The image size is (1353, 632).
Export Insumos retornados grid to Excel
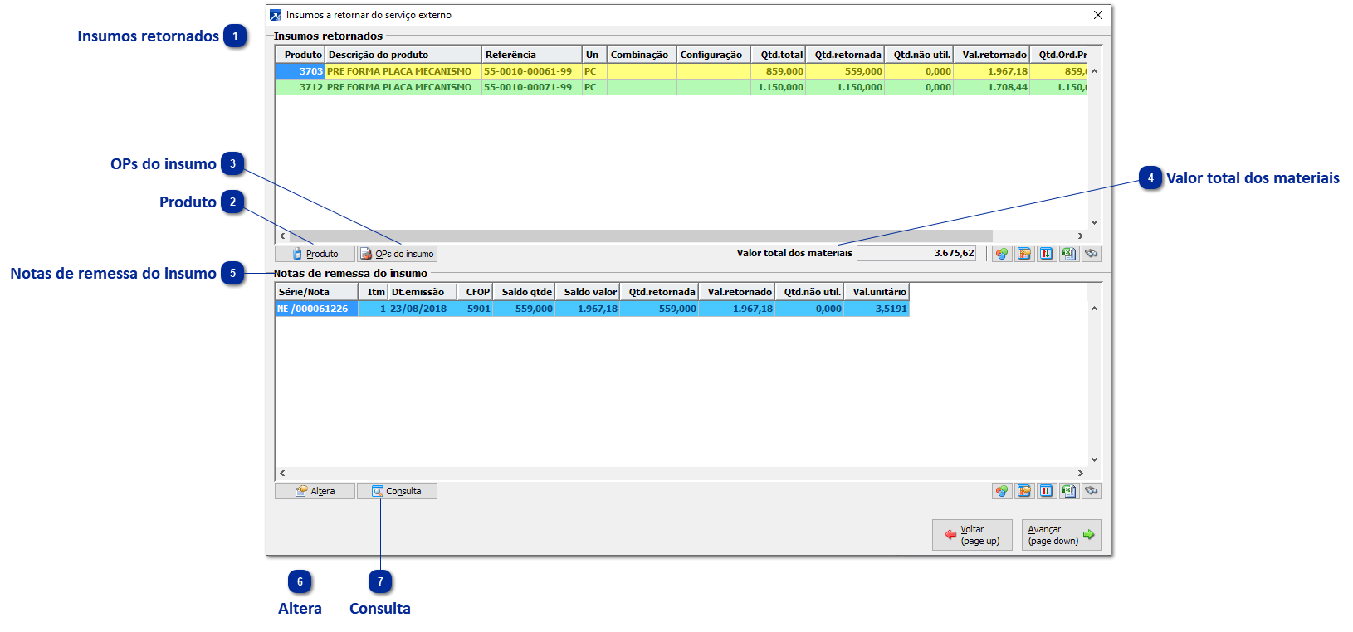point(1069,254)
